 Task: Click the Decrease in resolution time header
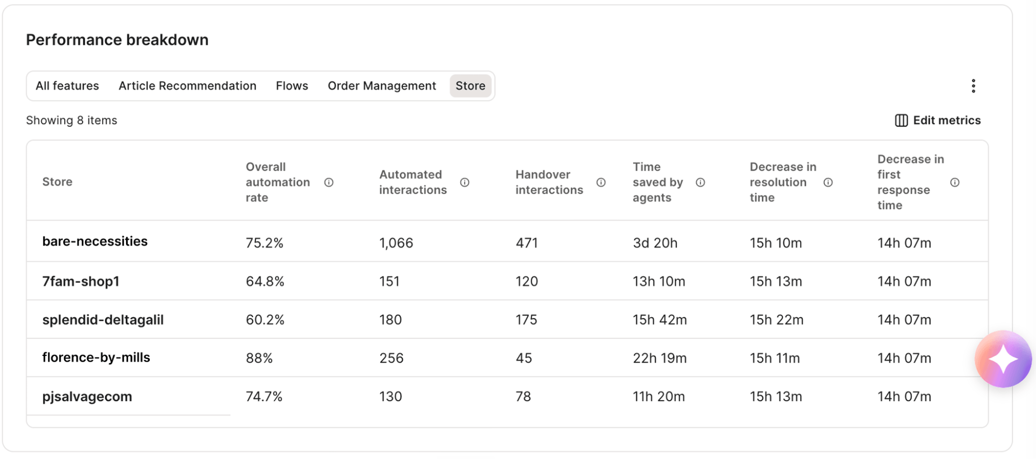783,182
